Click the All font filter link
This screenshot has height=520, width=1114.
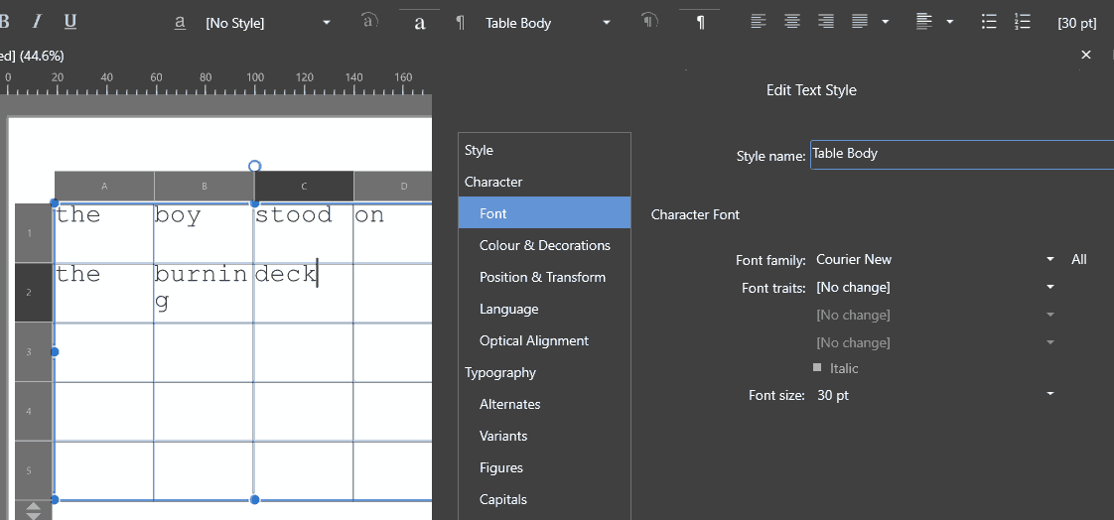[x=1078, y=259]
